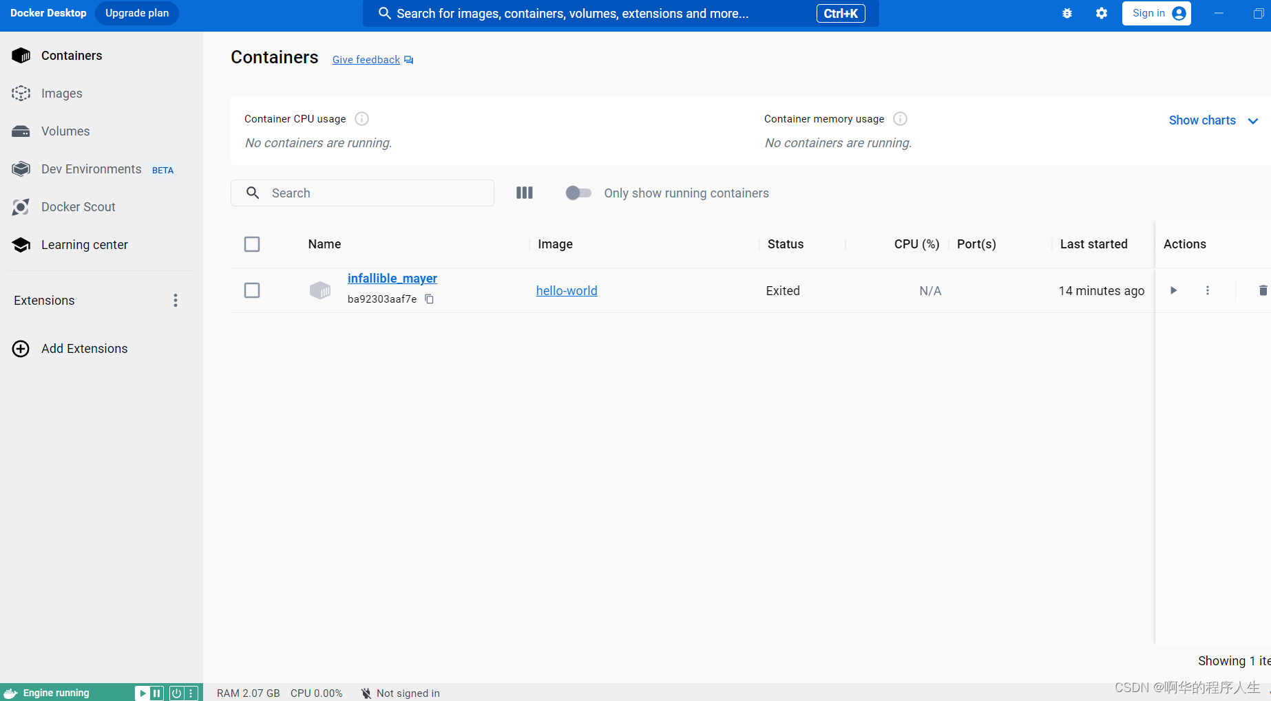This screenshot has width=1271, height=701.
Task: Click the Images icon in sidebar
Action: [21, 94]
